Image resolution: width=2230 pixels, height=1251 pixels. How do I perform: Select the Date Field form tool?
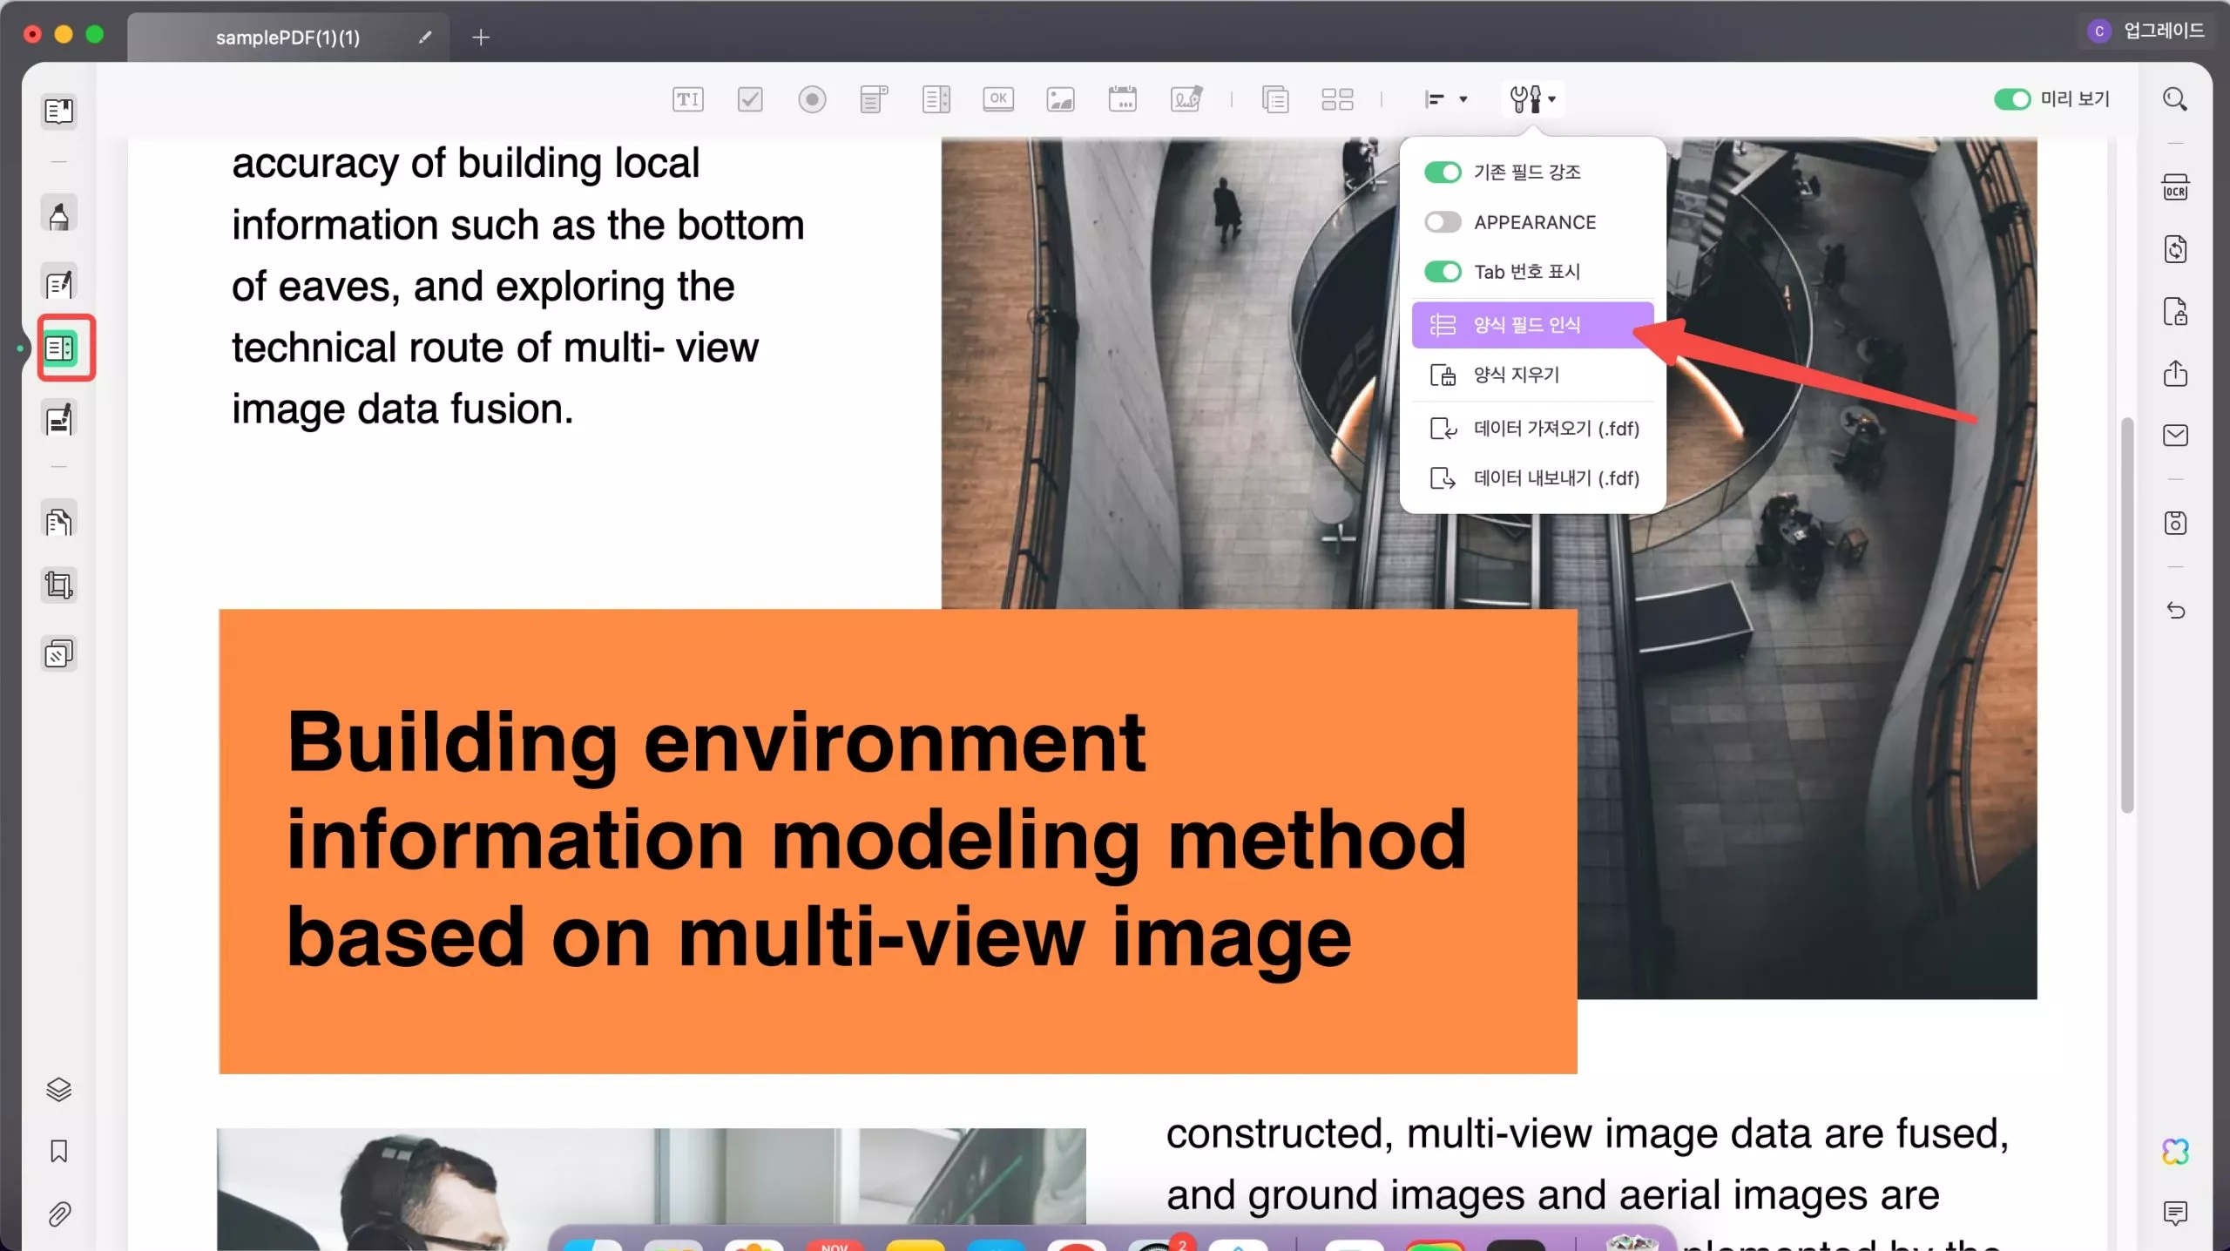click(x=1123, y=99)
